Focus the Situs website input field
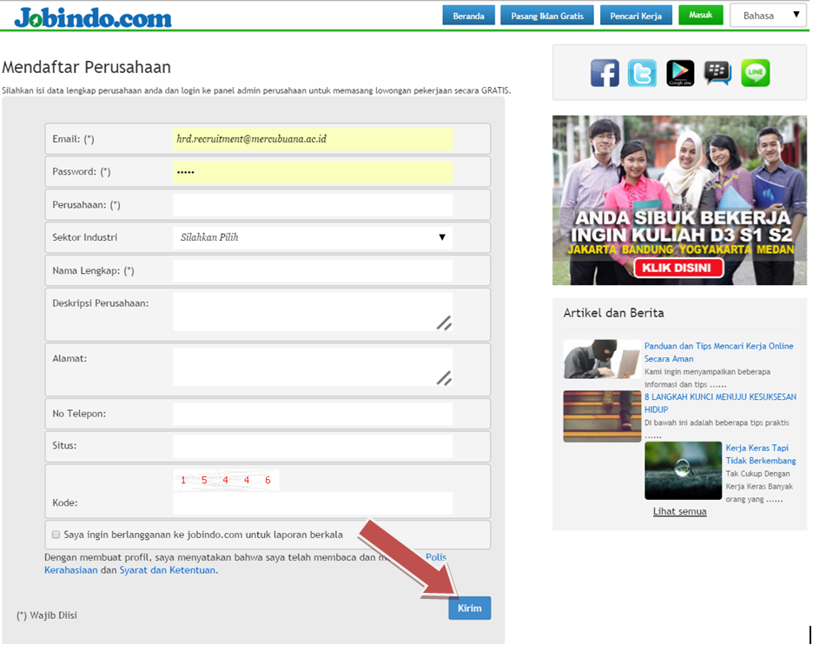 click(313, 446)
